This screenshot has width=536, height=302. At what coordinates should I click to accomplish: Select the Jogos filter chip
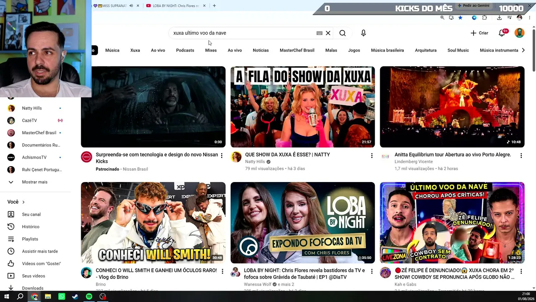pyautogui.click(x=354, y=50)
